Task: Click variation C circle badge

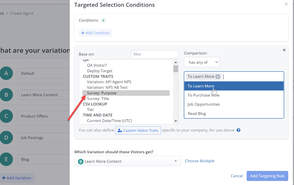Action: [6, 116]
